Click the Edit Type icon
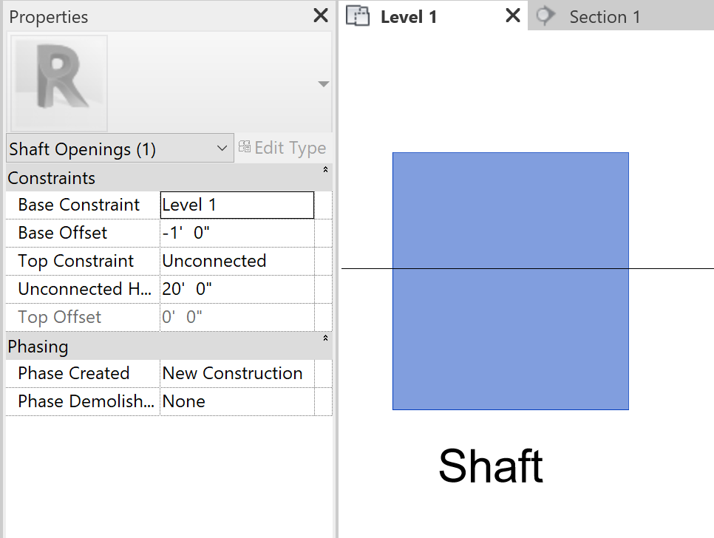This screenshot has width=714, height=538. click(245, 147)
